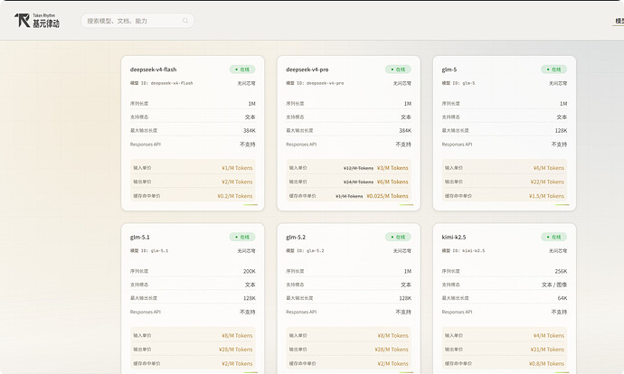624x374 pixels.
Task: Click ¥22/M Tokens output price on glm-5
Action: click(x=547, y=182)
